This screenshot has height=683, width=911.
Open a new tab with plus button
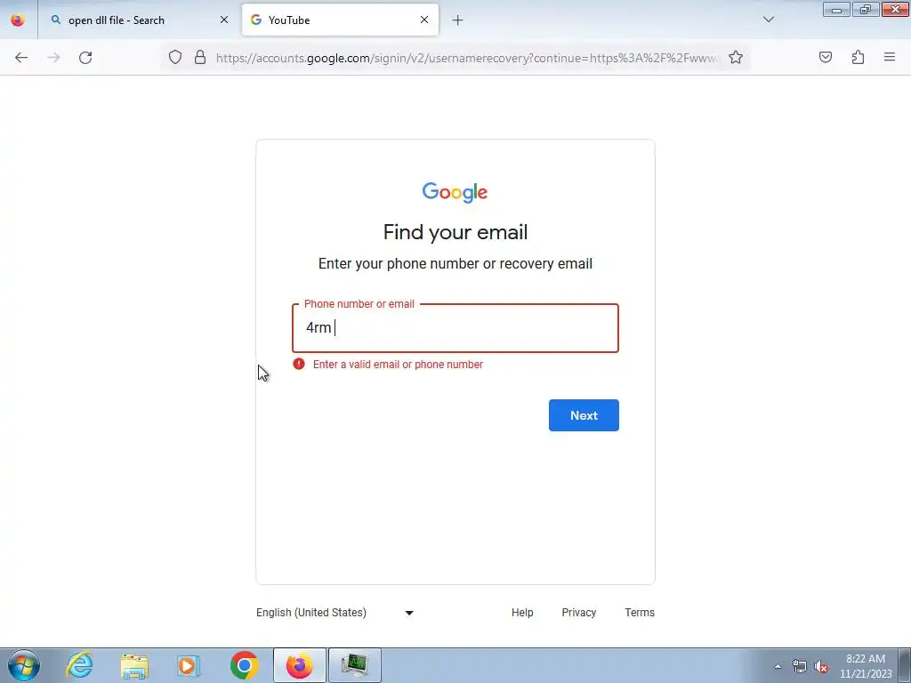(x=457, y=20)
